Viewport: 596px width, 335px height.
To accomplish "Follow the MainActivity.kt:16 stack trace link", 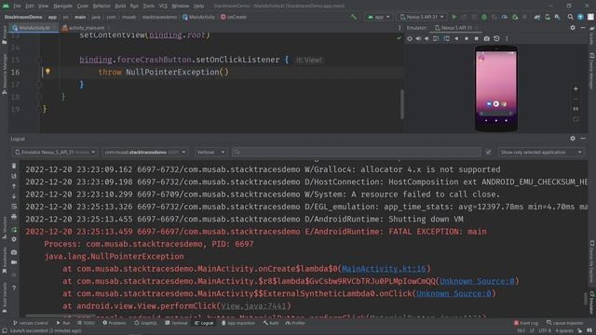I will 384,269.
